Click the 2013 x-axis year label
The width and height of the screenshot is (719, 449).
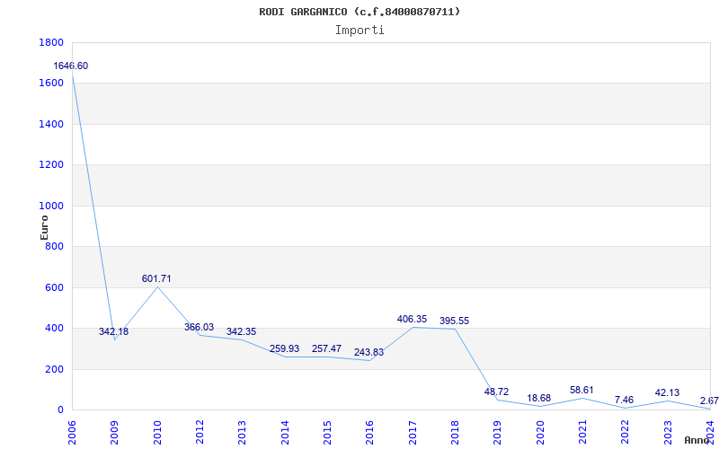pyautogui.click(x=242, y=433)
